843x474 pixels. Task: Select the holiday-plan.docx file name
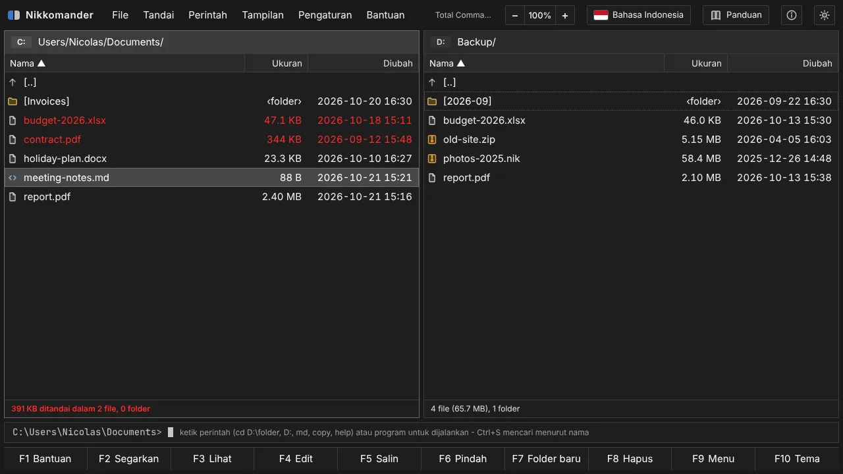pos(65,159)
